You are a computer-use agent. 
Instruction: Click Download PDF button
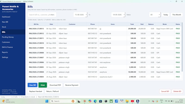pyautogui.click(x=55, y=85)
